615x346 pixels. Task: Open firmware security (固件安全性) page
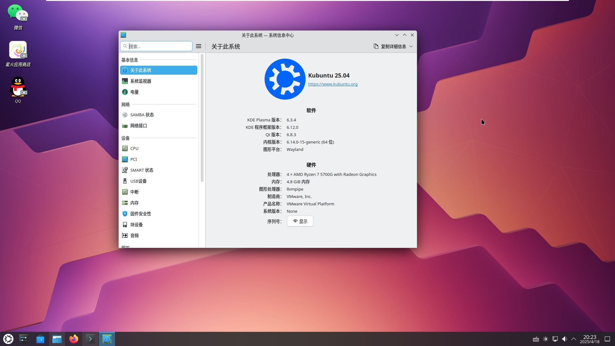[x=140, y=214]
